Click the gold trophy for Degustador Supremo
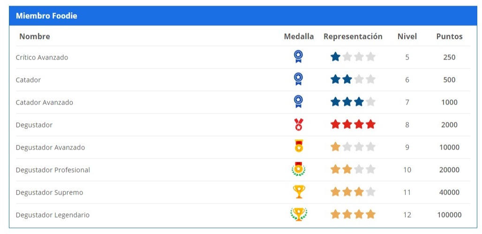 298,192
